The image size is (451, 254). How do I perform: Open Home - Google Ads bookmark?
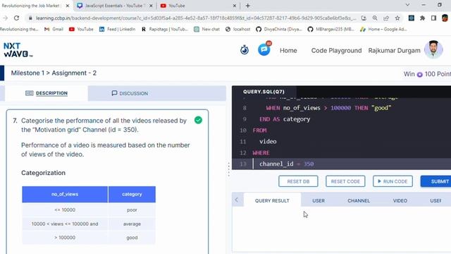tap(383, 29)
